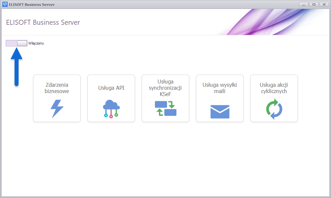Click the cloud API service icon

(111, 109)
